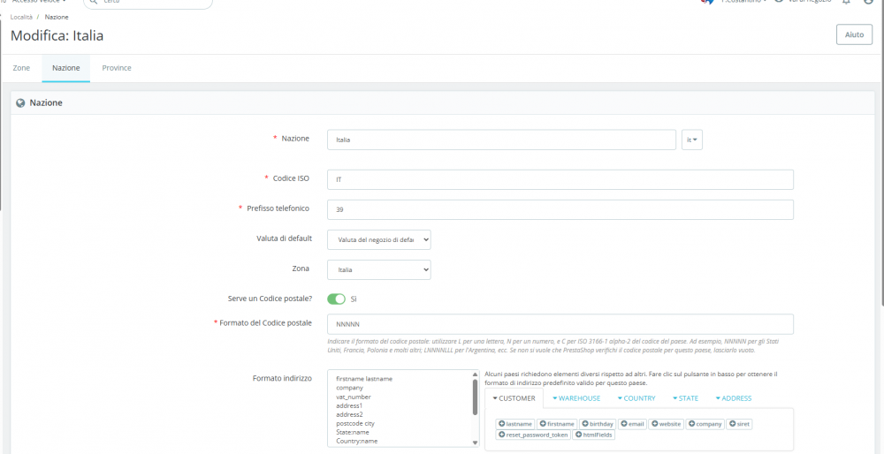The image size is (884, 454).
Task: Click the Aiuto help button
Action: (854, 34)
